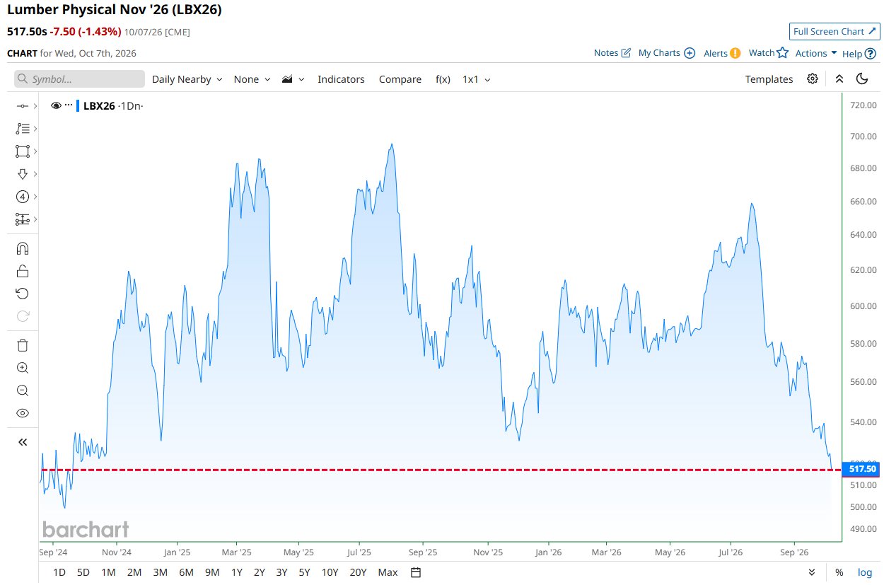The image size is (884, 585).
Task: Select the 10Y time range
Action: pos(330,572)
